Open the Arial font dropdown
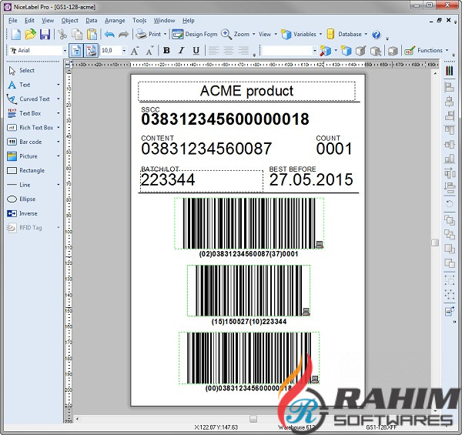This screenshot has height=435, width=462. tap(65, 51)
